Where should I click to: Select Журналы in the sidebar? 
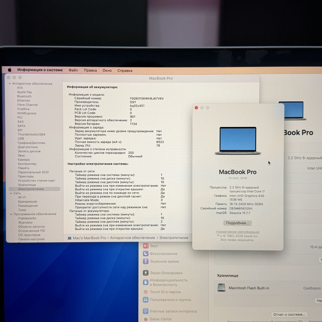25,222
